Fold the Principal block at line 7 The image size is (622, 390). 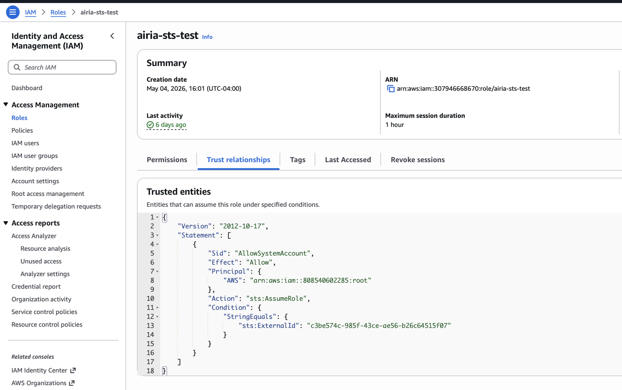tap(157, 272)
